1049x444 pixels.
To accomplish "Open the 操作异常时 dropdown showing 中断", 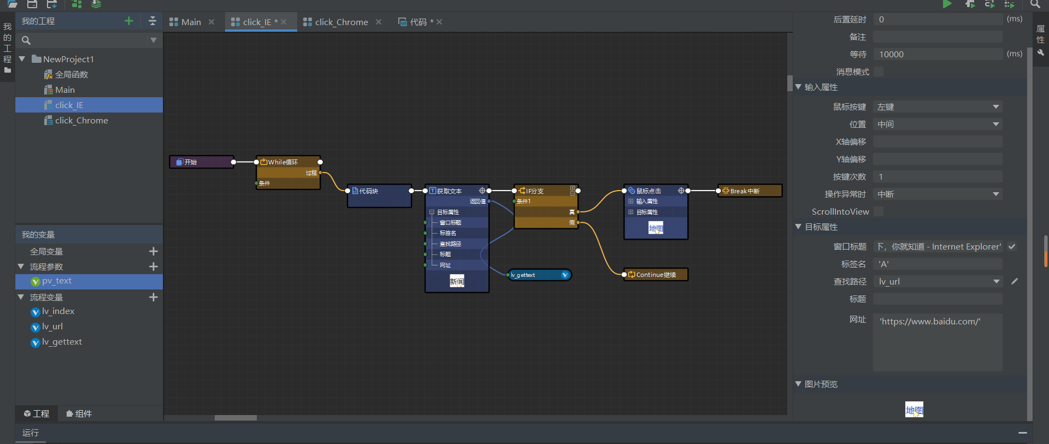I will coord(938,194).
